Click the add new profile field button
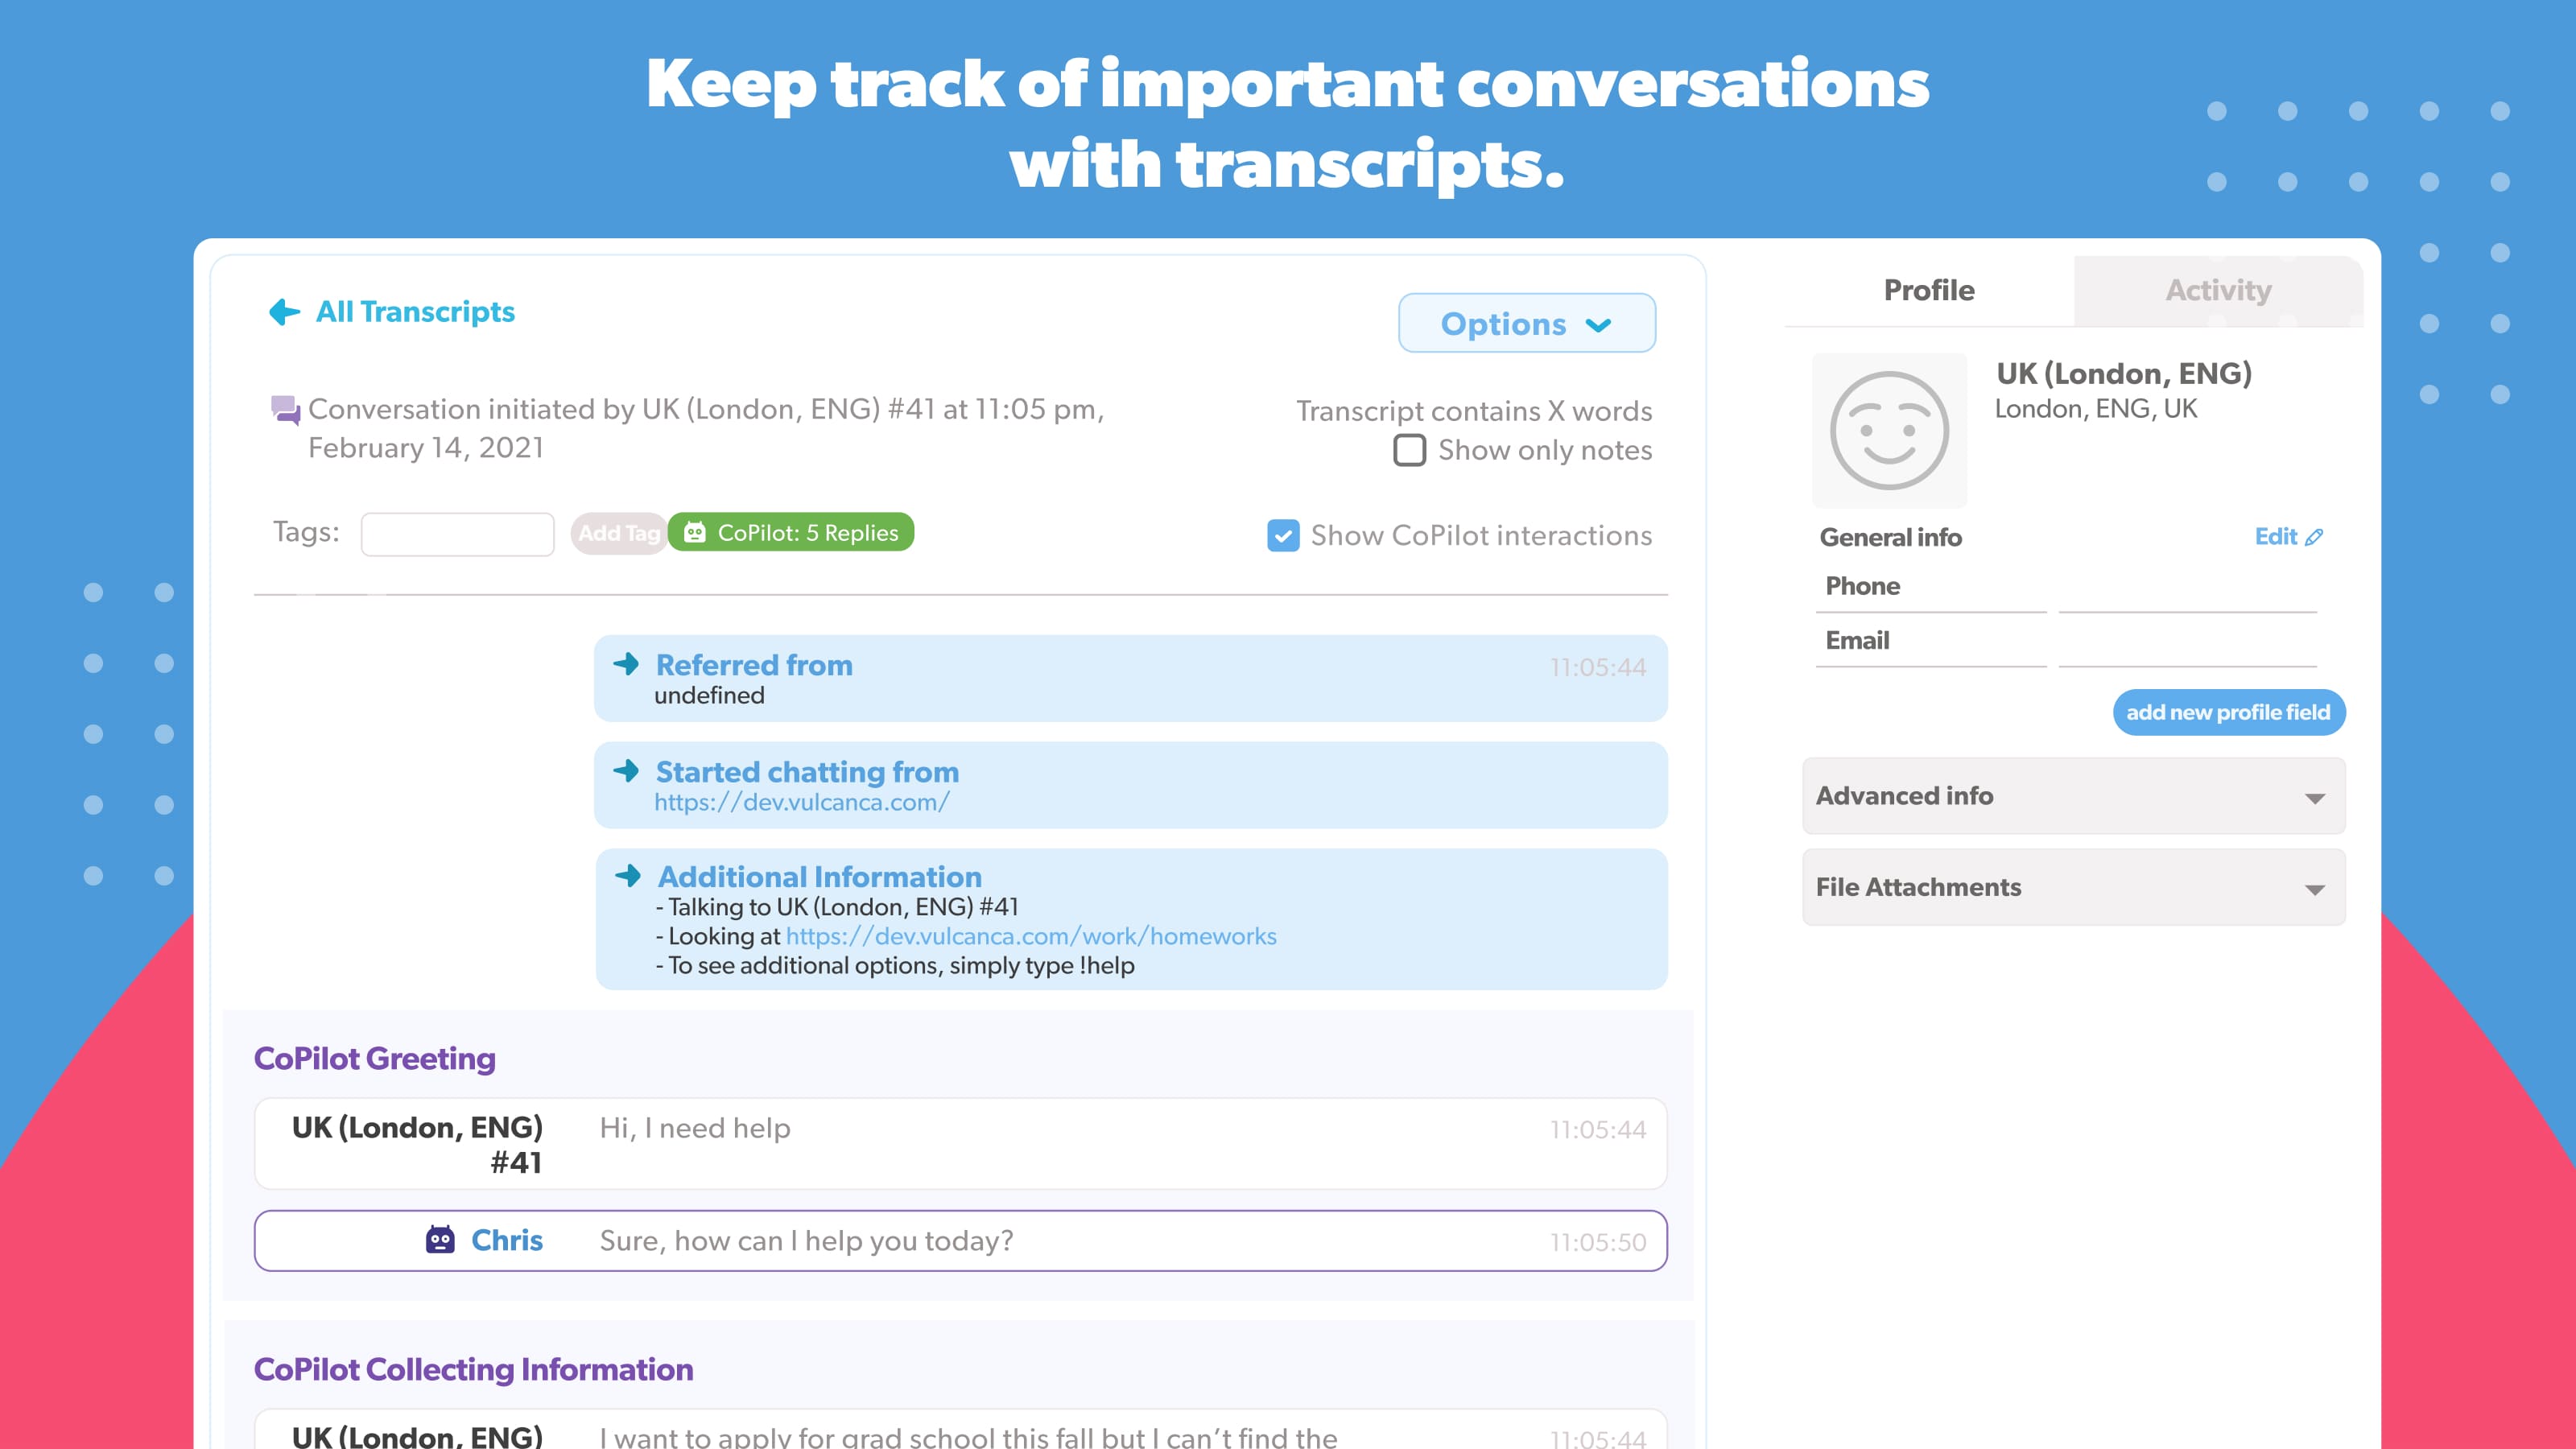 (x=2228, y=712)
